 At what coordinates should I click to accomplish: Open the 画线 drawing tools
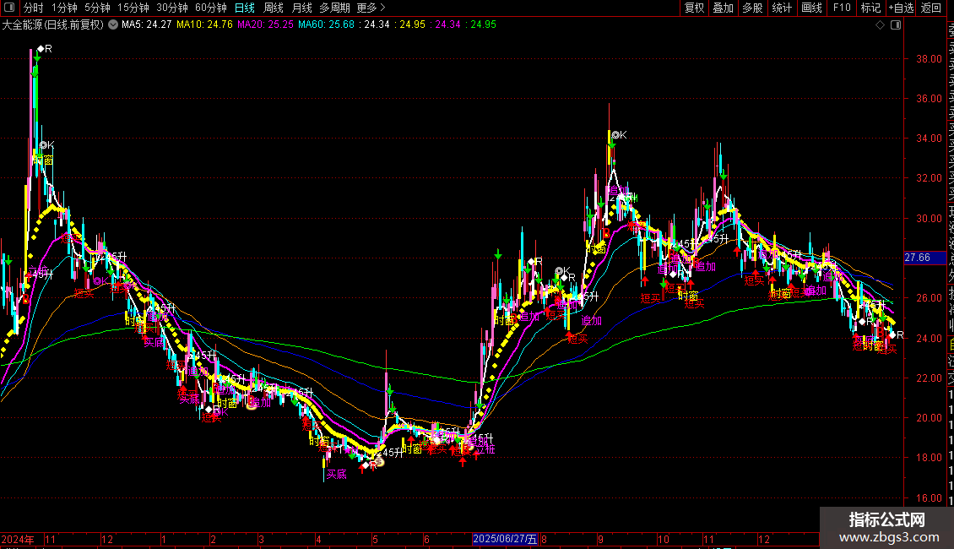[x=811, y=8]
